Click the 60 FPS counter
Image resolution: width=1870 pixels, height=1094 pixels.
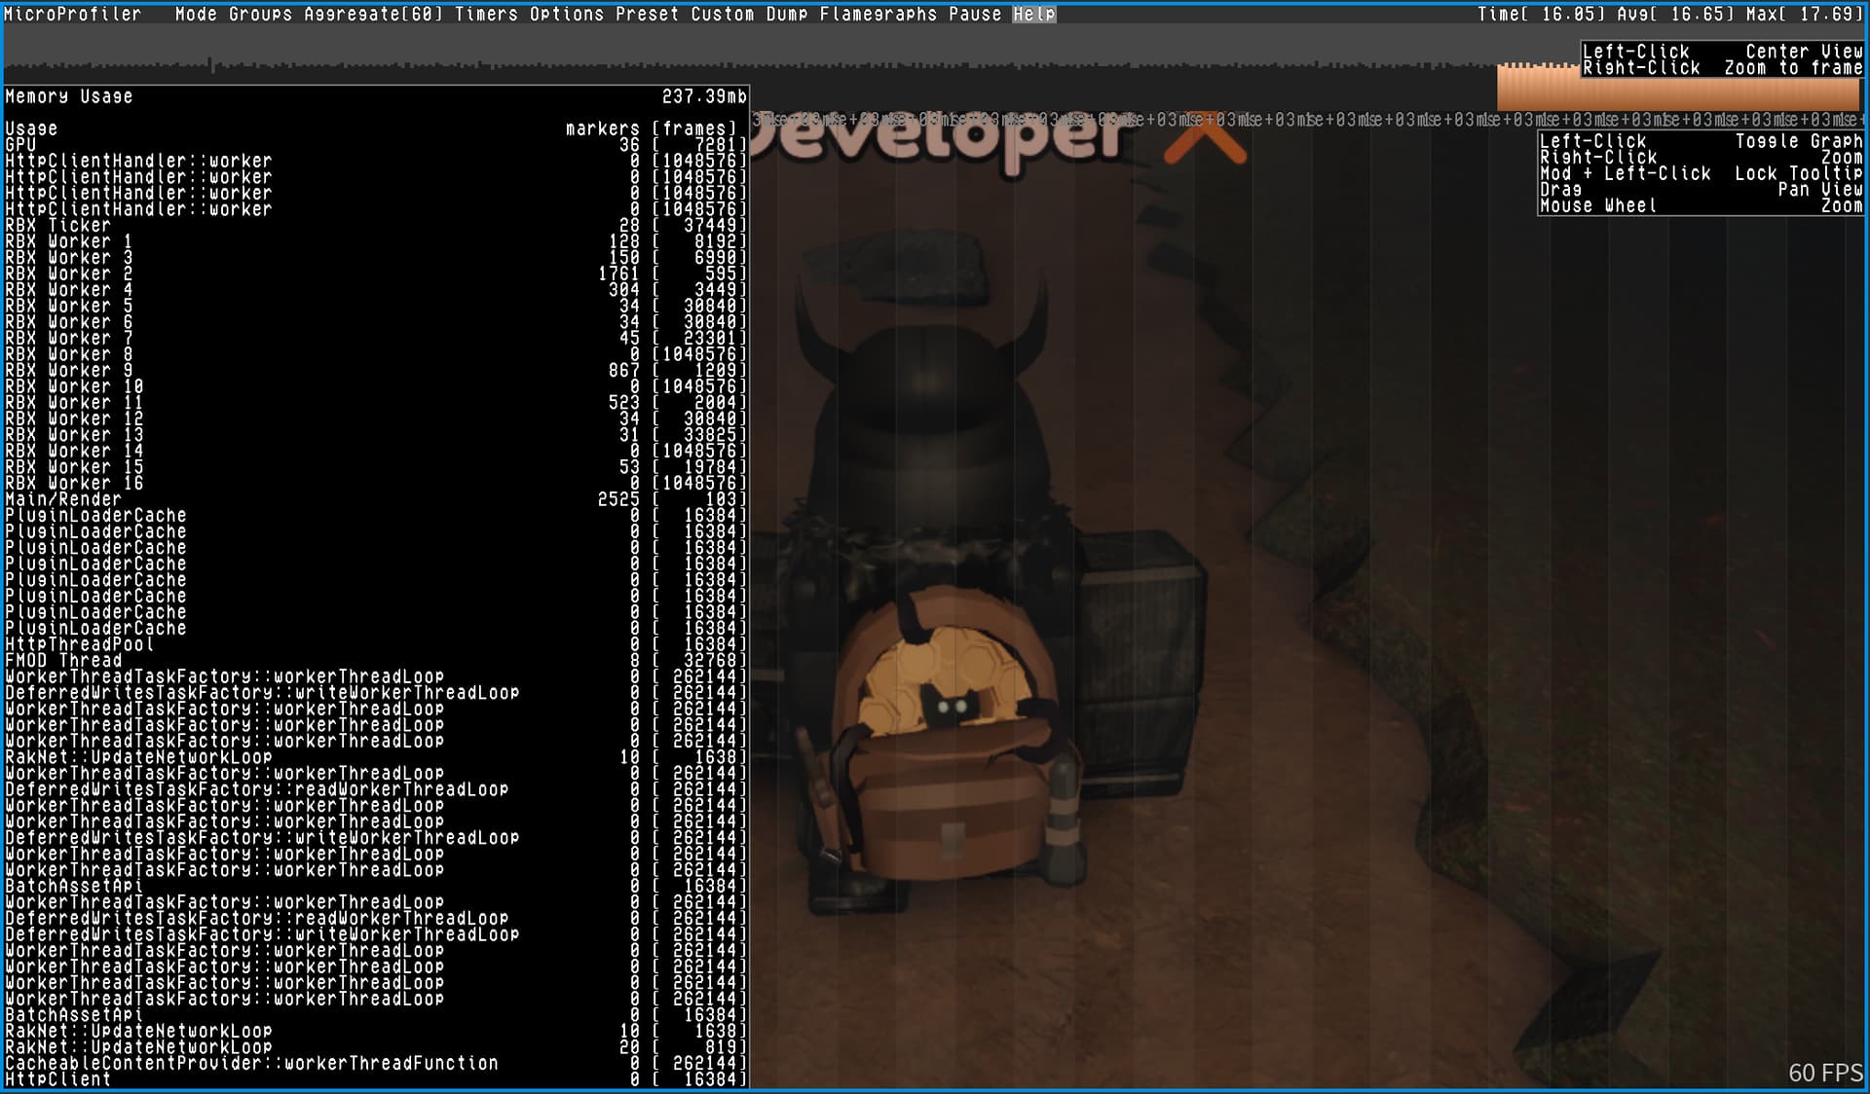pos(1825,1073)
